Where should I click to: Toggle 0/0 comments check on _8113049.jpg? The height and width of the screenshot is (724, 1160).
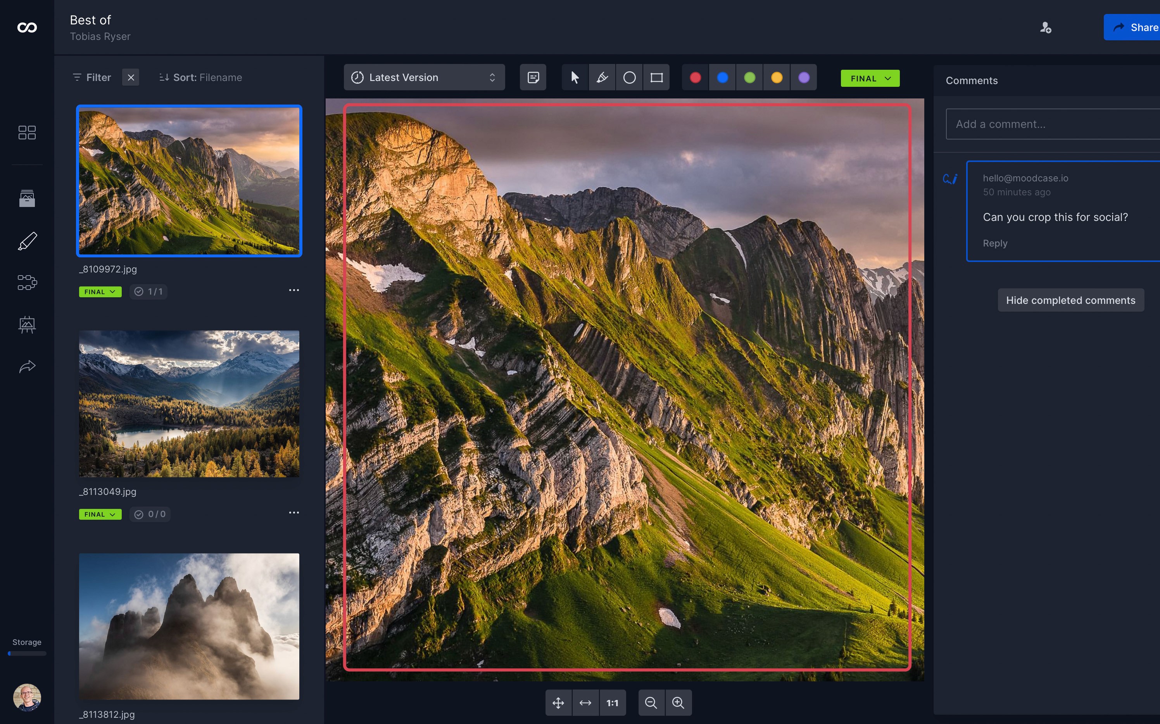[x=150, y=514]
